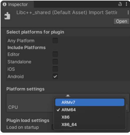Click the Open button

[x=121, y=21]
